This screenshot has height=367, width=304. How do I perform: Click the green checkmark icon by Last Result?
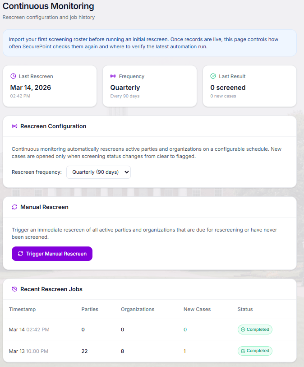click(x=213, y=76)
